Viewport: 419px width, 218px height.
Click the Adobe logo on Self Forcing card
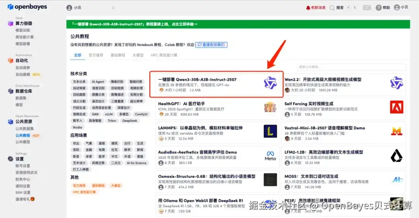coord(396,107)
